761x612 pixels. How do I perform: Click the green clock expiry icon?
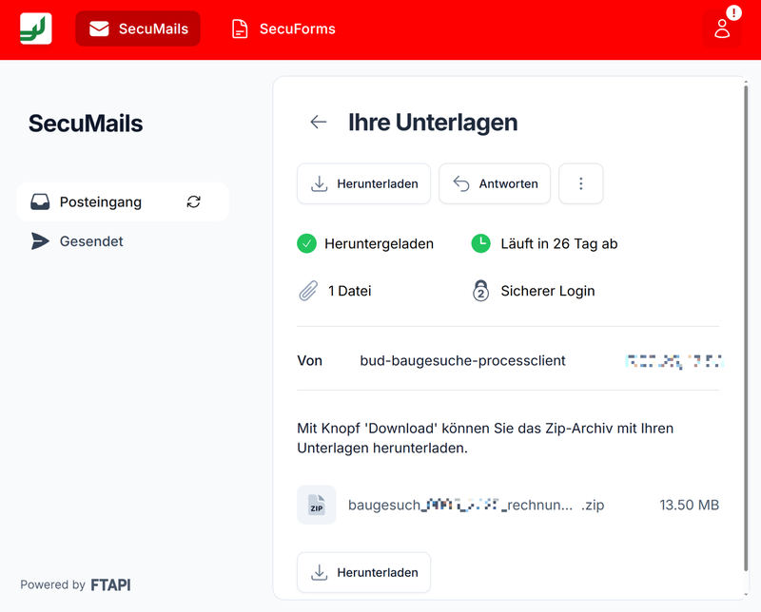pos(481,243)
